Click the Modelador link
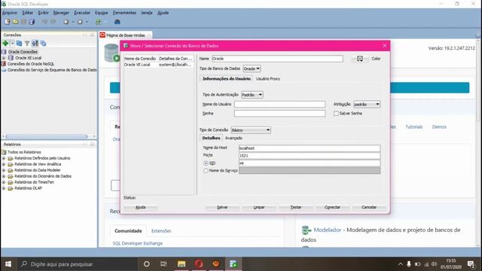 click(x=328, y=230)
